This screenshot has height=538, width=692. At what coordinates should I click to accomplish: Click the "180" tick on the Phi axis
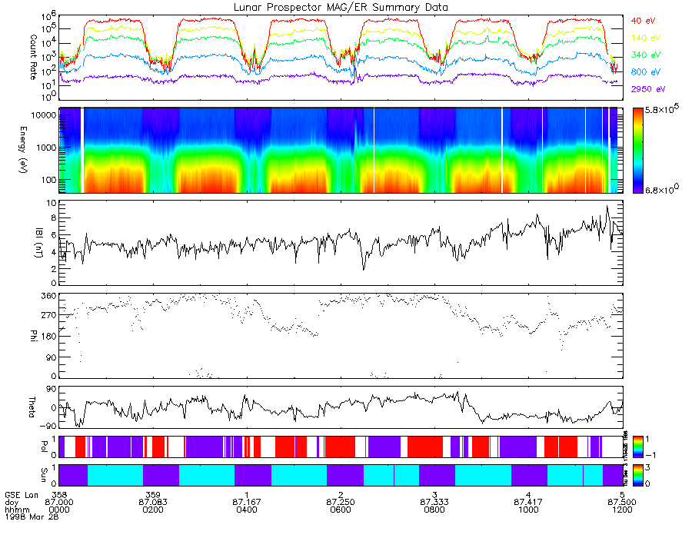click(49, 336)
